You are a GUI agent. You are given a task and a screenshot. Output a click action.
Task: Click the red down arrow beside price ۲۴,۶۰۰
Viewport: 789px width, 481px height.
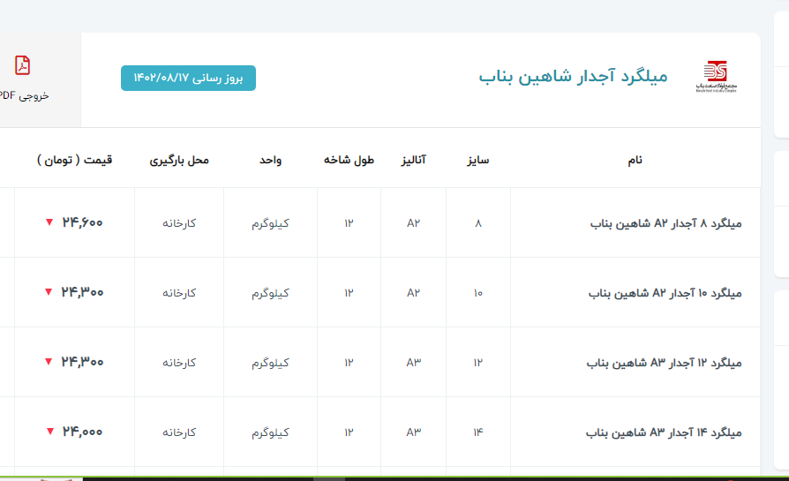tap(49, 222)
